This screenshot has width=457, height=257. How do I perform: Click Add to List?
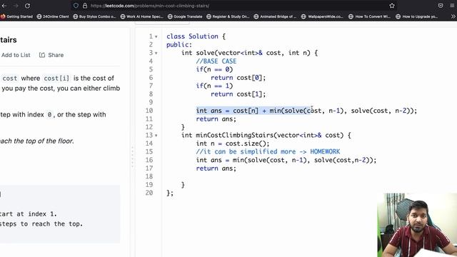(x=16, y=55)
